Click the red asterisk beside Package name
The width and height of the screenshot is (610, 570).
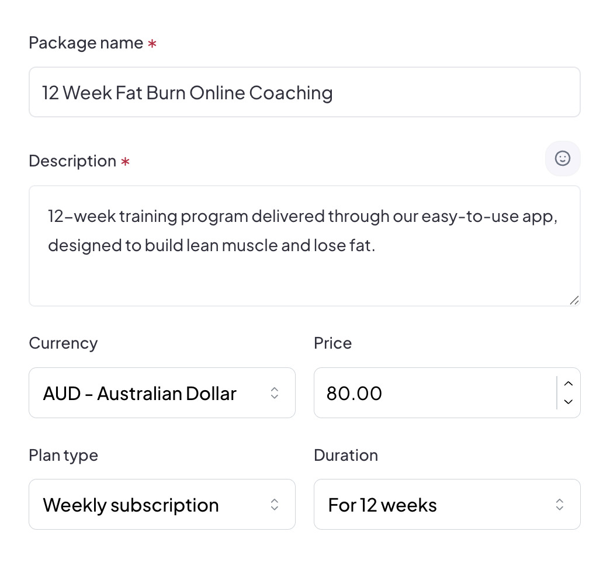coord(152,44)
